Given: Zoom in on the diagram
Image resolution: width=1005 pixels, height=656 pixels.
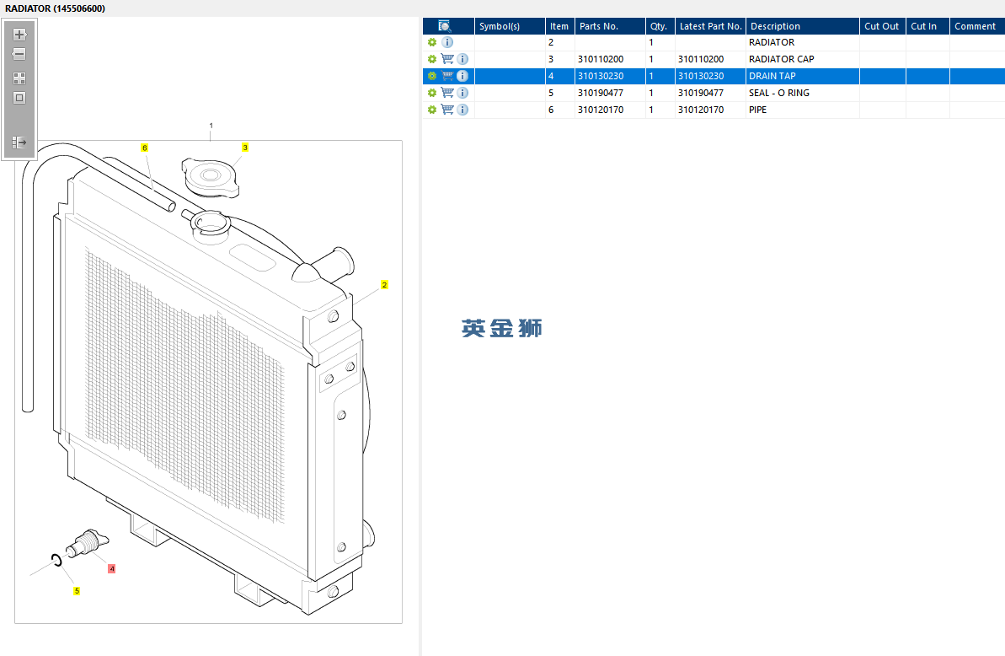Looking at the screenshot, I should pyautogui.click(x=19, y=35).
